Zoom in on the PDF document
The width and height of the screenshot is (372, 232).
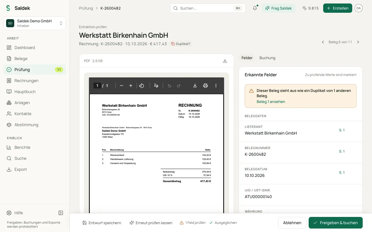131,86
